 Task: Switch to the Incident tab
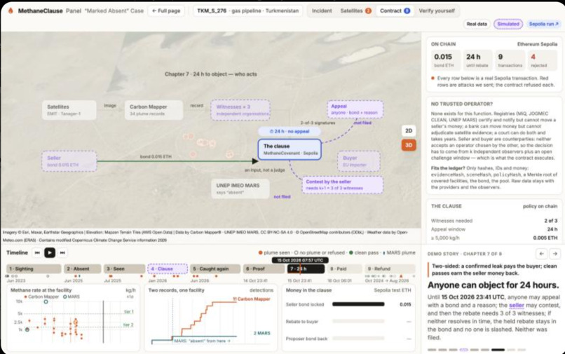coord(322,11)
